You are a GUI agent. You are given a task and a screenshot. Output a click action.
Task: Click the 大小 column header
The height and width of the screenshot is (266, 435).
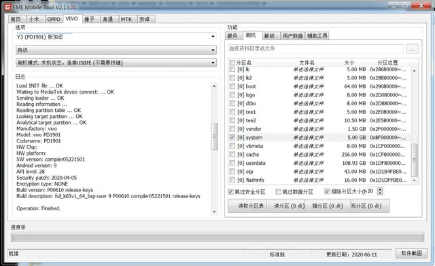tap(349, 63)
